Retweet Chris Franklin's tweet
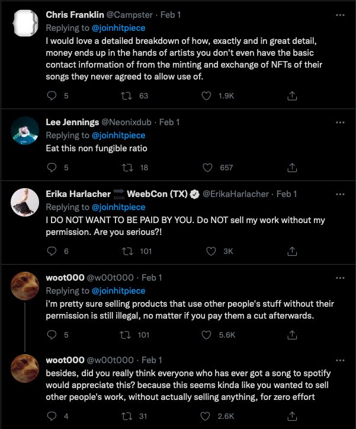Viewport: 356px width, 429px height. (x=128, y=96)
